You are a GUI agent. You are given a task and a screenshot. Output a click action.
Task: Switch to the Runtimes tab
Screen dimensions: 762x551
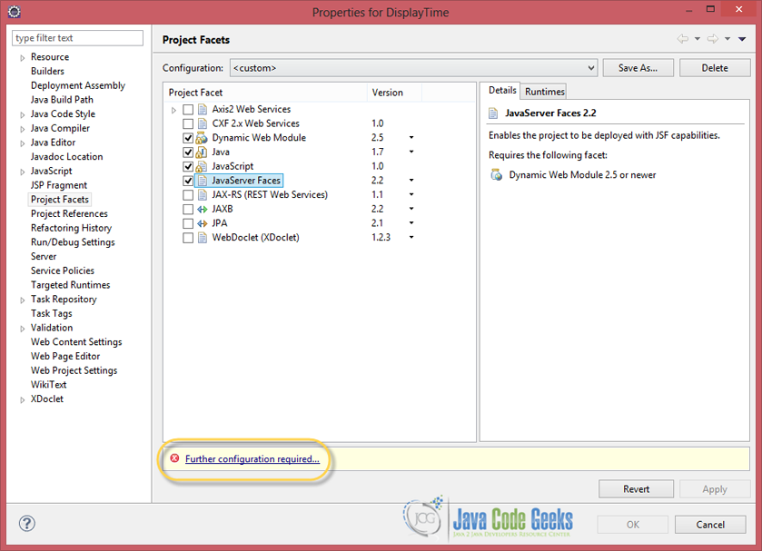pyautogui.click(x=544, y=92)
